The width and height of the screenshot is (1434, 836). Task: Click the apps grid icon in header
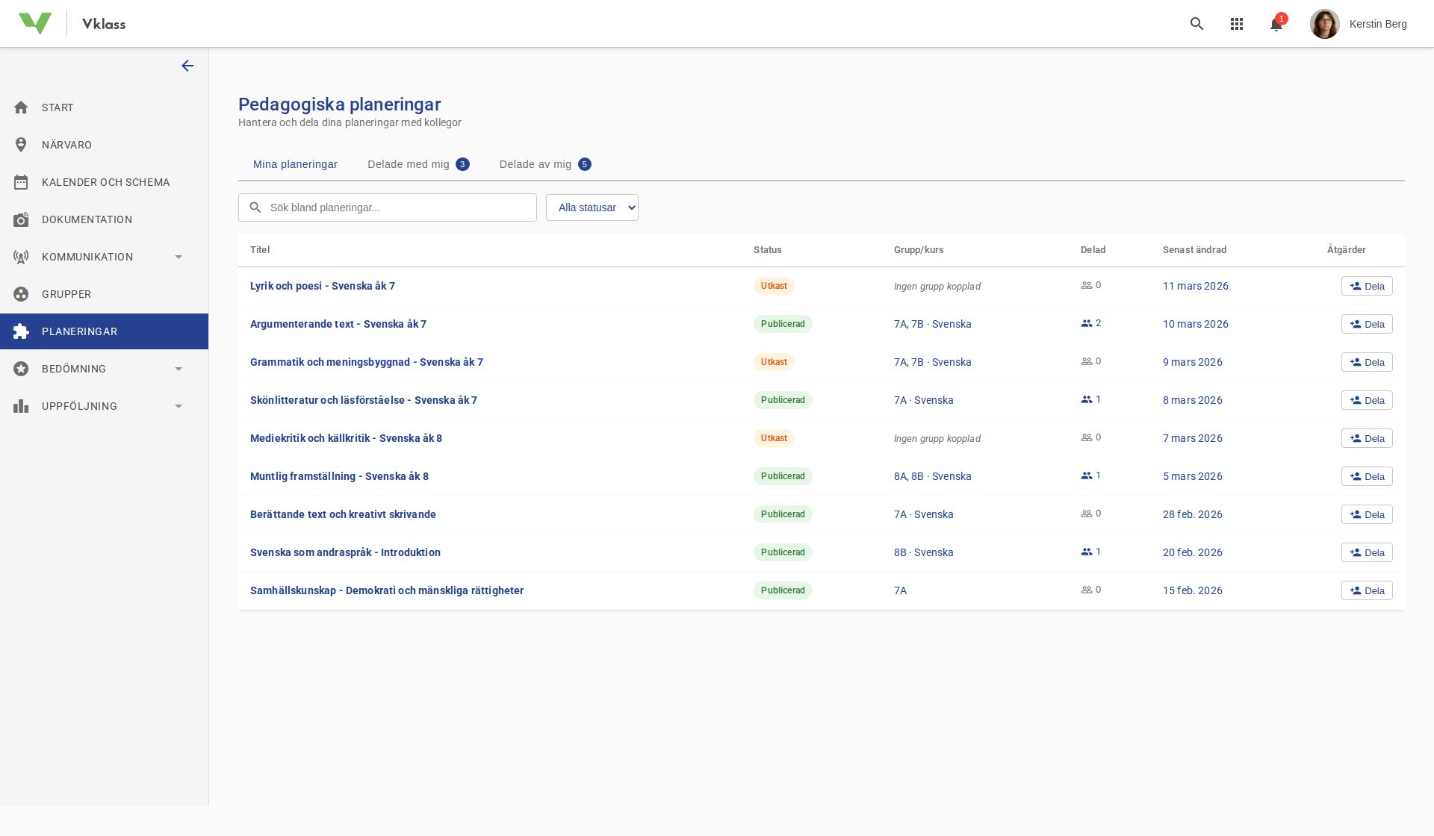pyautogui.click(x=1237, y=23)
